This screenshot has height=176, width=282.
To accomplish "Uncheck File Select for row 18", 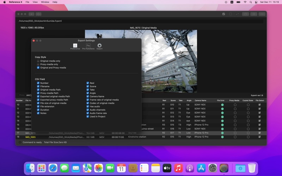I will point(259,137).
